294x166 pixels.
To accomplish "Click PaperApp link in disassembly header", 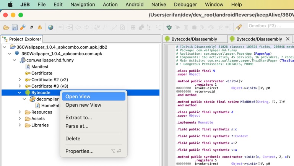I will (263, 54).
